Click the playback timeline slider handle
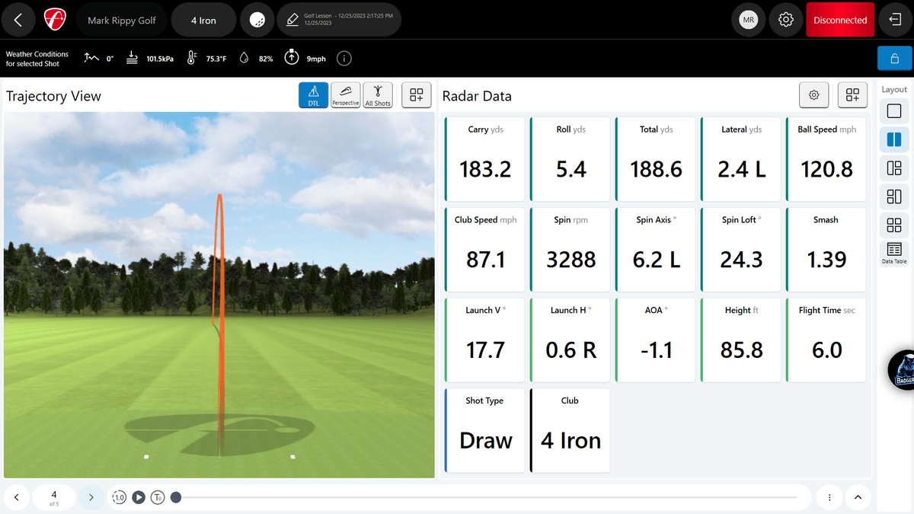This screenshot has width=914, height=514. (x=176, y=497)
